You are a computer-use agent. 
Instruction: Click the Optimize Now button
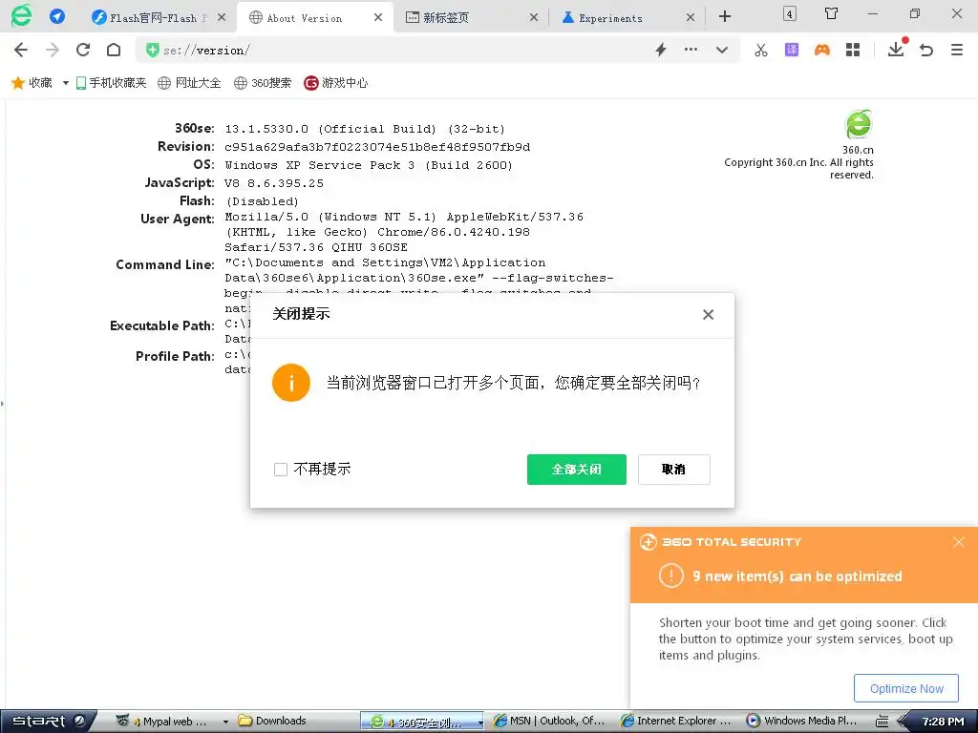tap(905, 688)
